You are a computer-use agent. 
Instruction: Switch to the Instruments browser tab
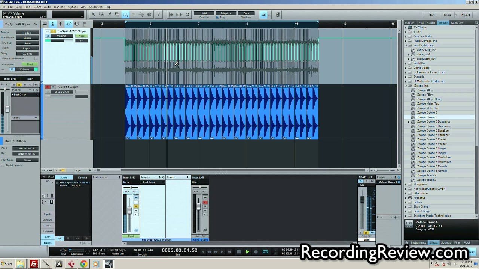418,243
